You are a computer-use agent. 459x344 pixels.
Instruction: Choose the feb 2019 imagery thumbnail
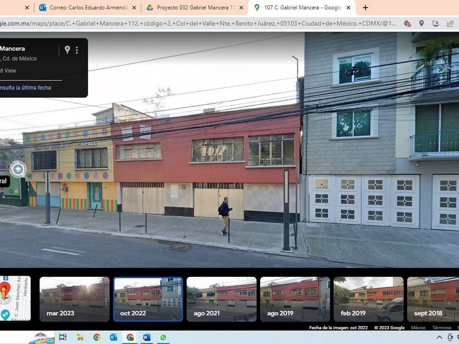pos(368,299)
